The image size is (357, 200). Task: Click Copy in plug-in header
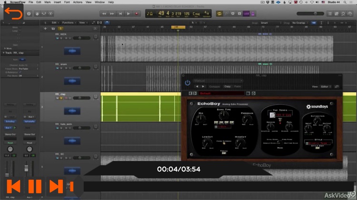point(227,87)
